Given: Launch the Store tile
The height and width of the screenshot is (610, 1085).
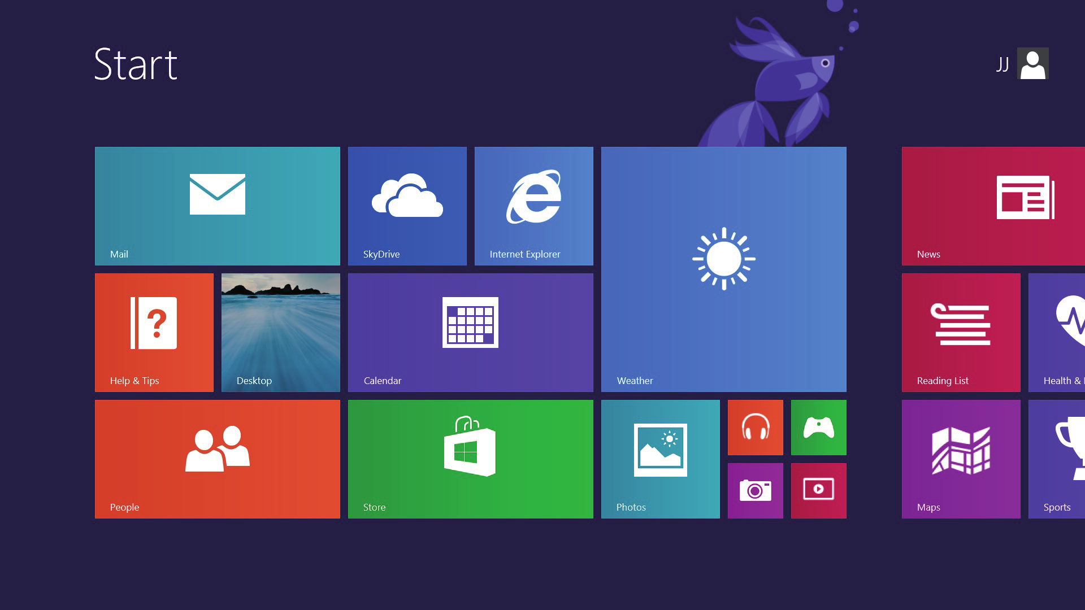Looking at the screenshot, I should coord(471,459).
